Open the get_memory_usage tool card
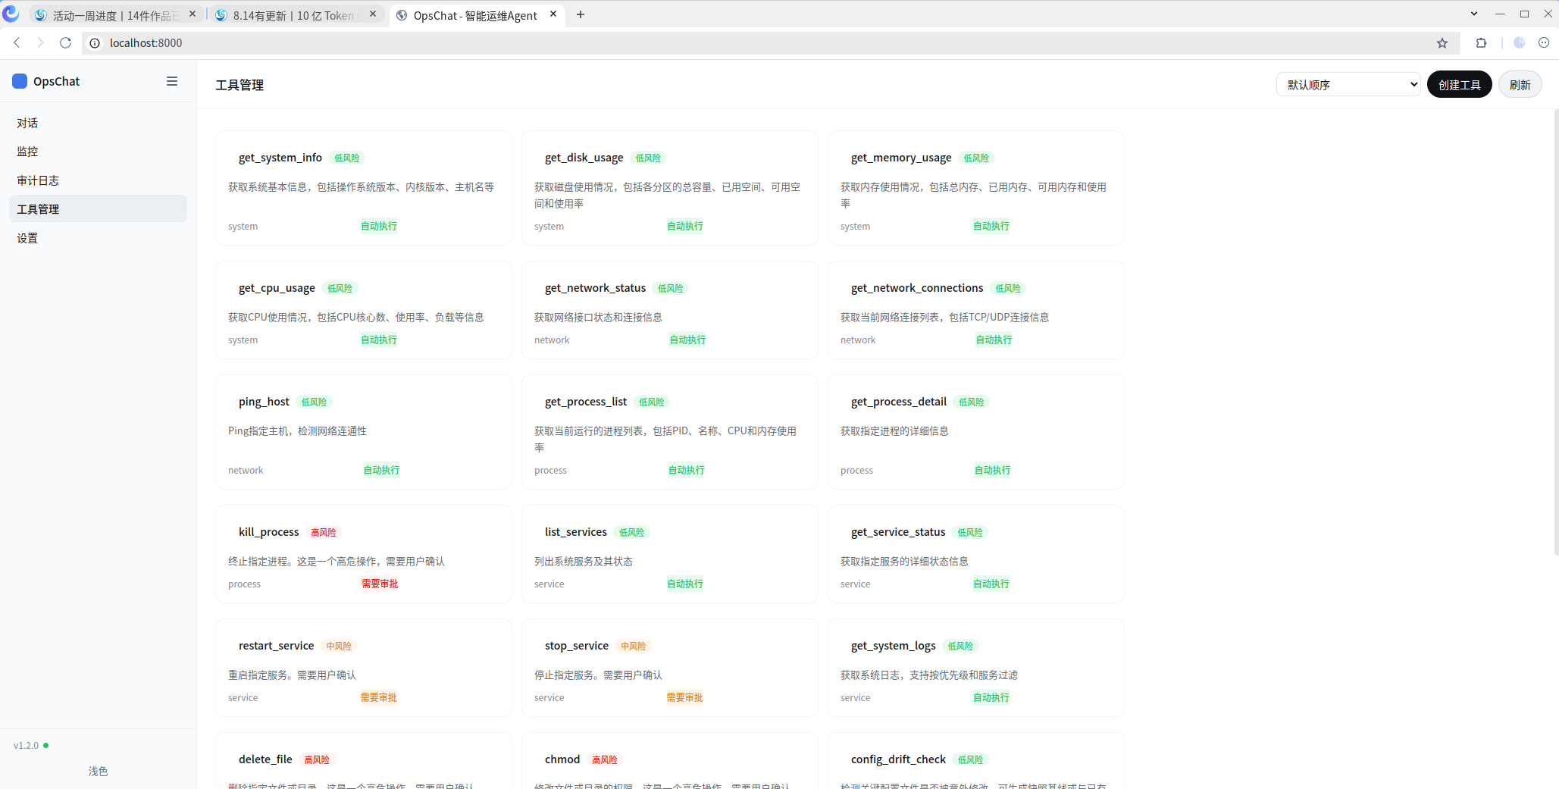This screenshot has height=789, width=1559. [976, 188]
